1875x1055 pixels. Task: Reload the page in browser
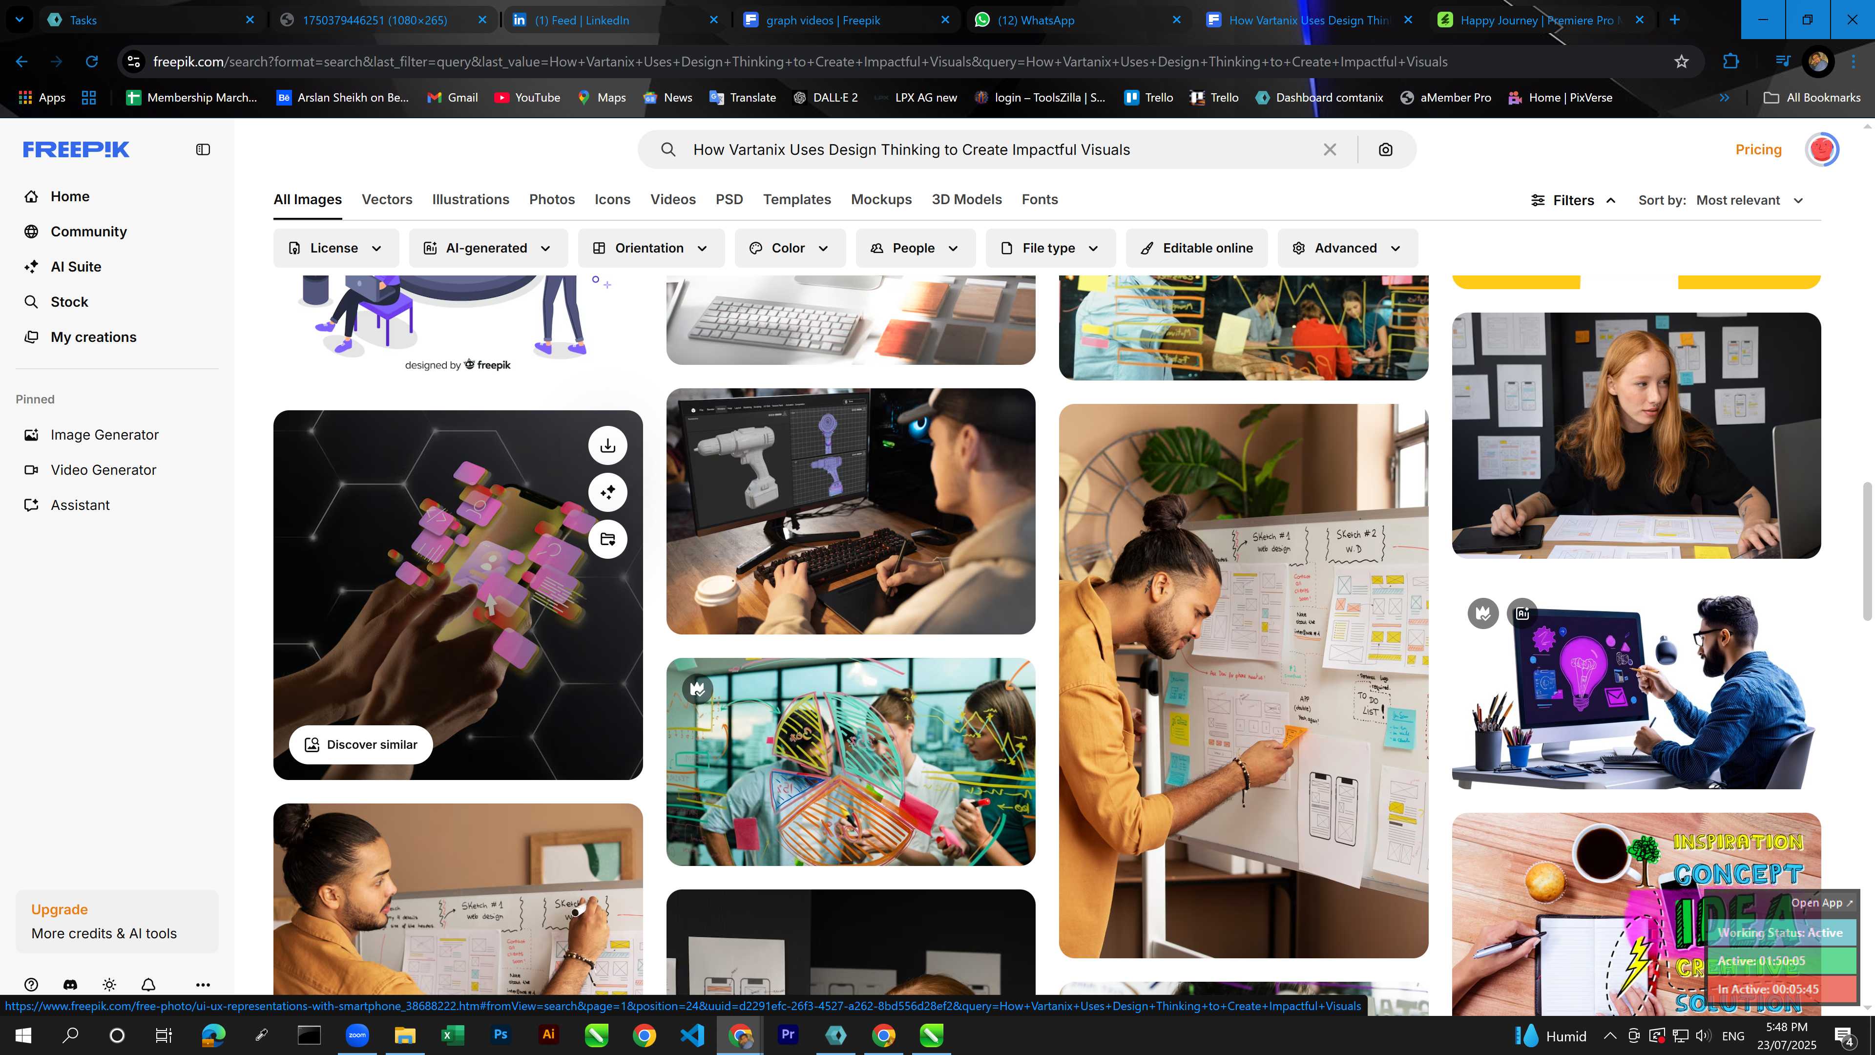[x=92, y=62]
